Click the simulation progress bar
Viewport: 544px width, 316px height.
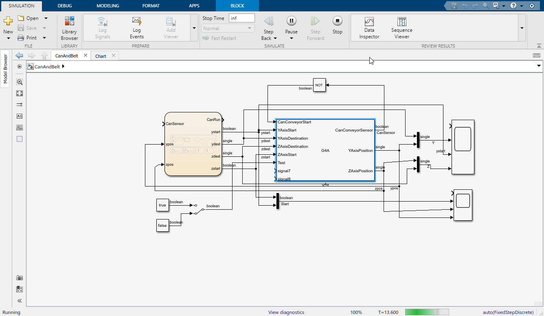point(427,312)
